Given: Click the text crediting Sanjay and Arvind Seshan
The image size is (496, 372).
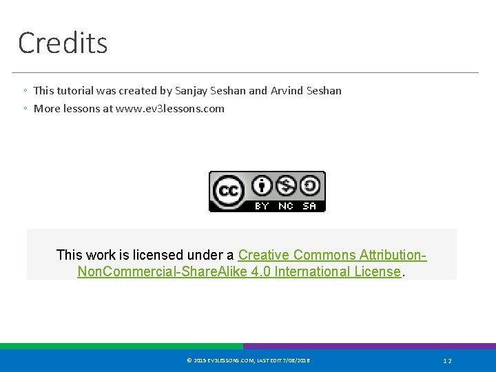Looking at the screenshot, I should coord(187,91).
